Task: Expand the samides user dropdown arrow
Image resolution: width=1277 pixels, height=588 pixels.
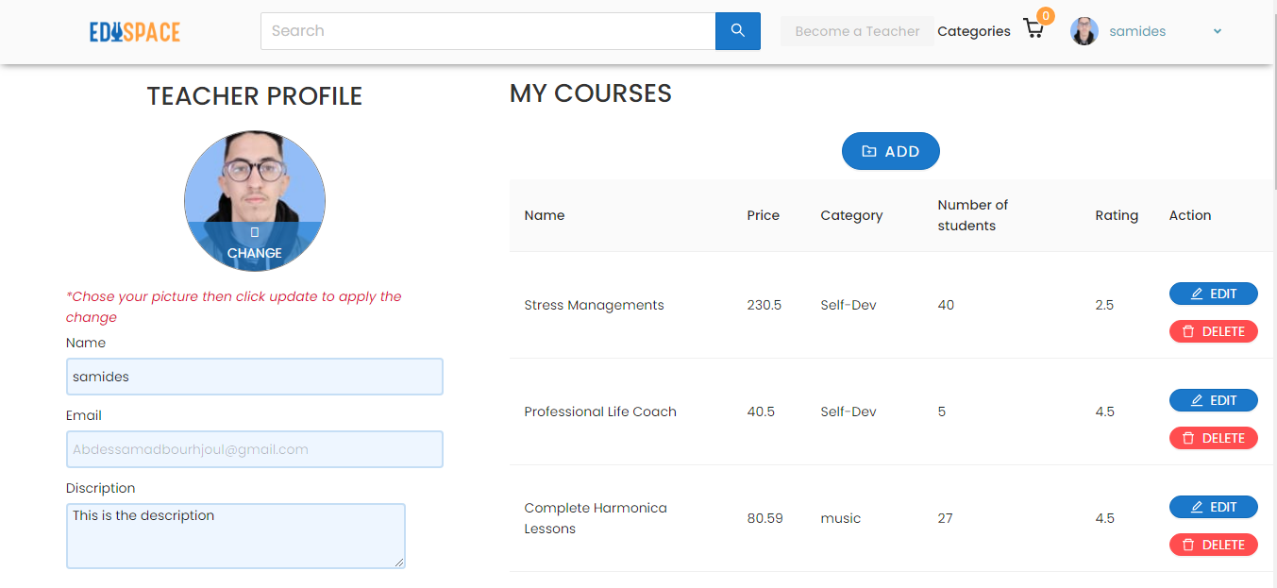Action: 1218,31
